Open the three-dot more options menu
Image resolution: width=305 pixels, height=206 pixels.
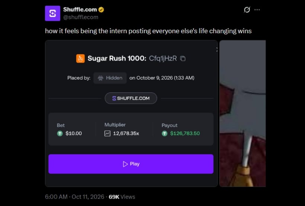[x=257, y=10]
